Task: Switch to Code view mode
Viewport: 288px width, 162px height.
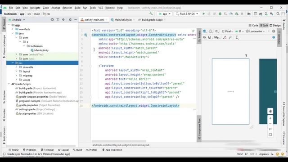Action: click(x=253, y=25)
